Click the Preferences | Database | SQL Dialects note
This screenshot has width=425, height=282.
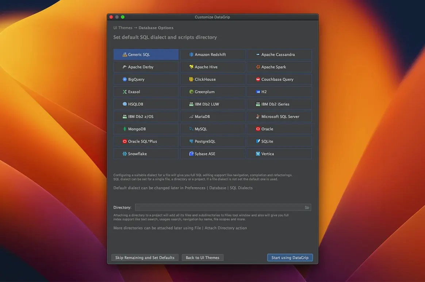click(x=183, y=188)
